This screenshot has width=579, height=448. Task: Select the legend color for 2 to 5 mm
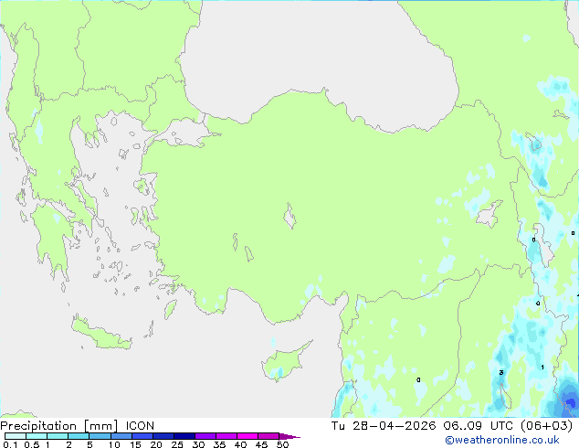tap(79, 436)
